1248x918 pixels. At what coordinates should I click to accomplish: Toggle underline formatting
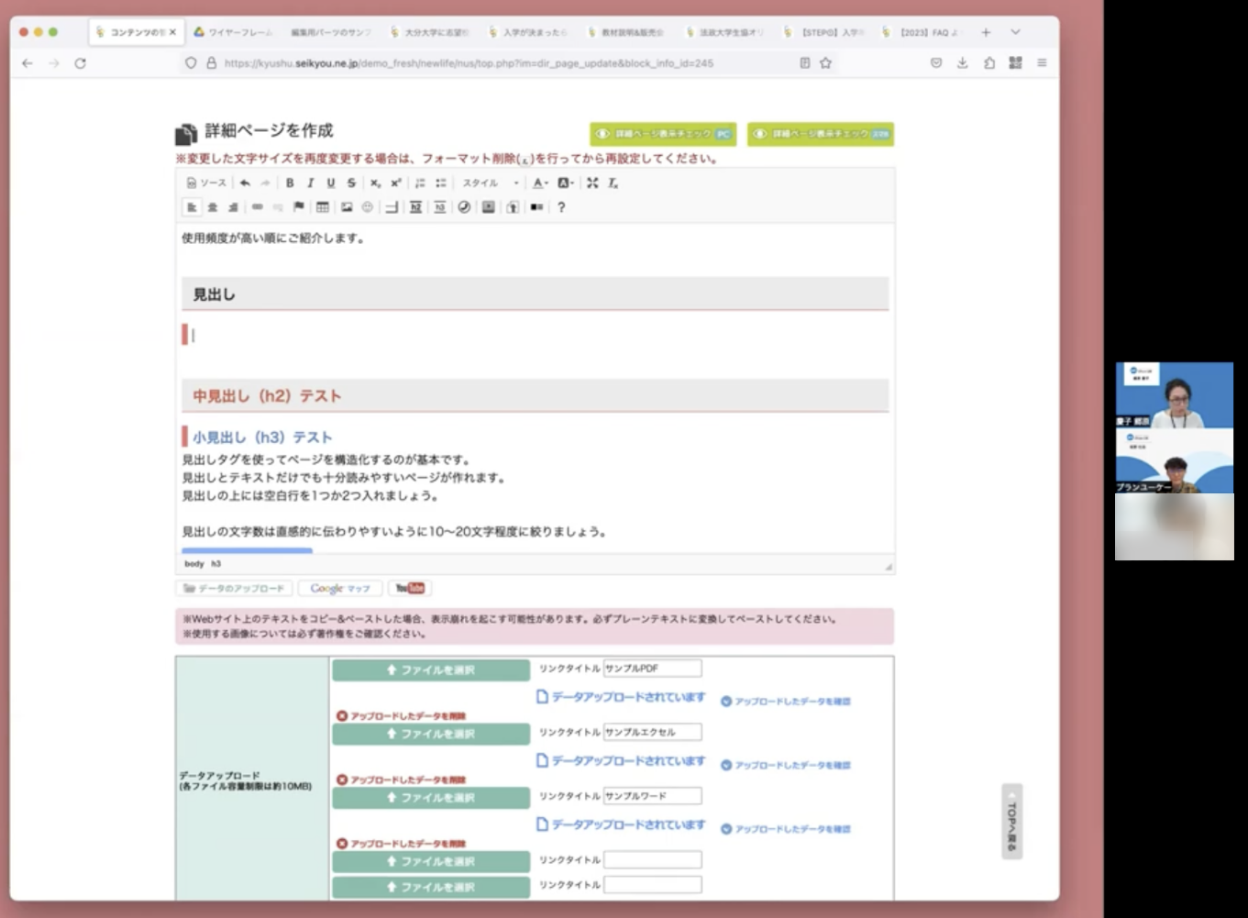[x=331, y=183]
